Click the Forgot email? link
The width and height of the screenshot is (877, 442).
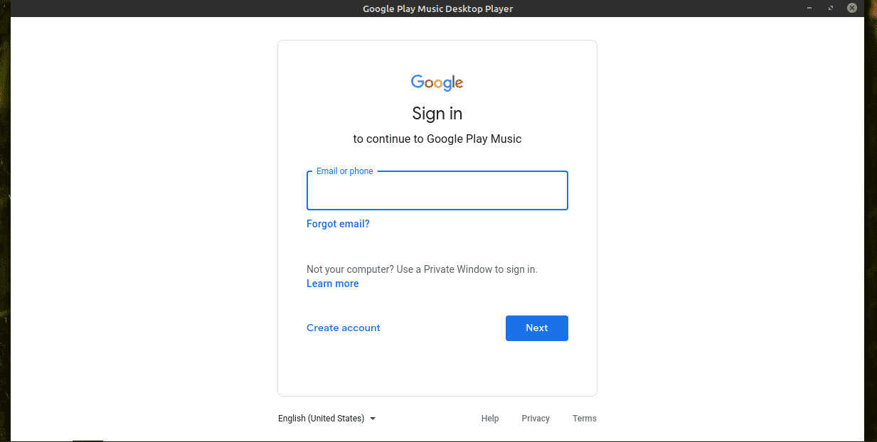point(338,224)
